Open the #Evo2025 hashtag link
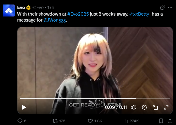The image size is (176, 125). pyautogui.click(x=78, y=14)
